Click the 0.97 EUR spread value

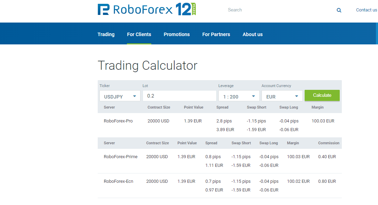(x=214, y=190)
